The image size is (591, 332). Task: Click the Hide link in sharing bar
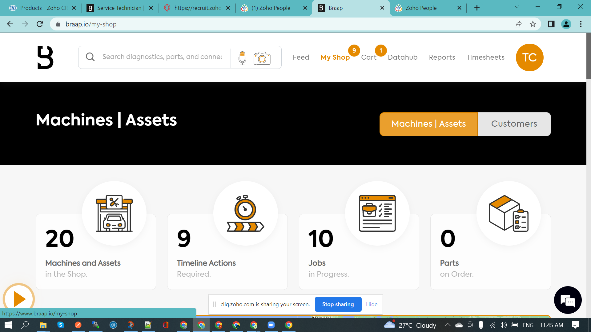coord(372,304)
